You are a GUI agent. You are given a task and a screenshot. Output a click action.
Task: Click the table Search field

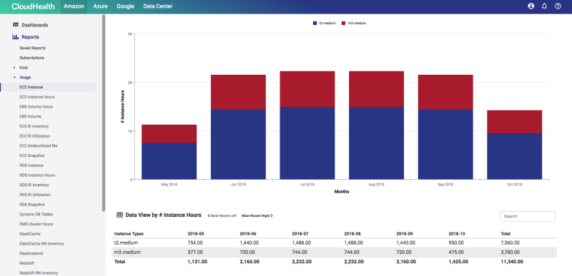click(x=528, y=216)
